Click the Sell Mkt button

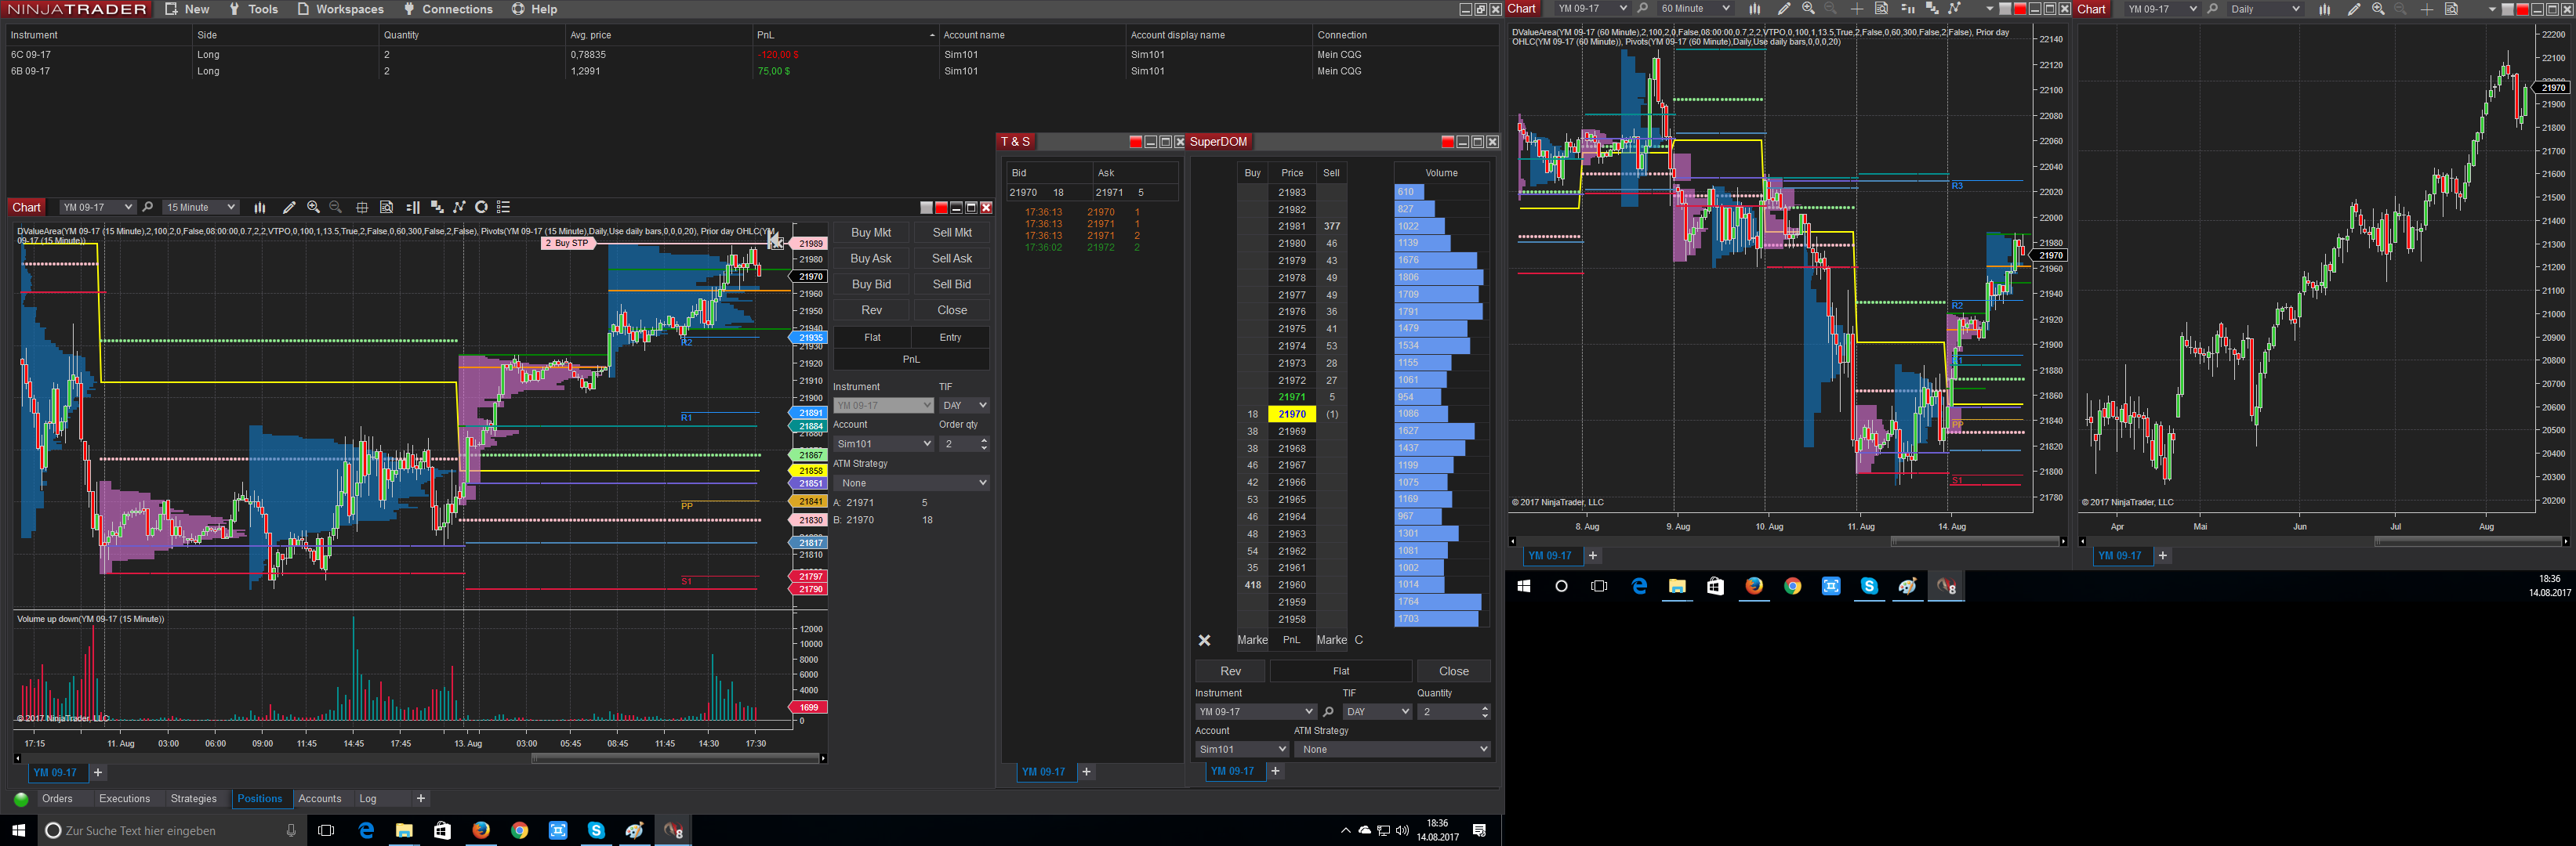point(952,233)
